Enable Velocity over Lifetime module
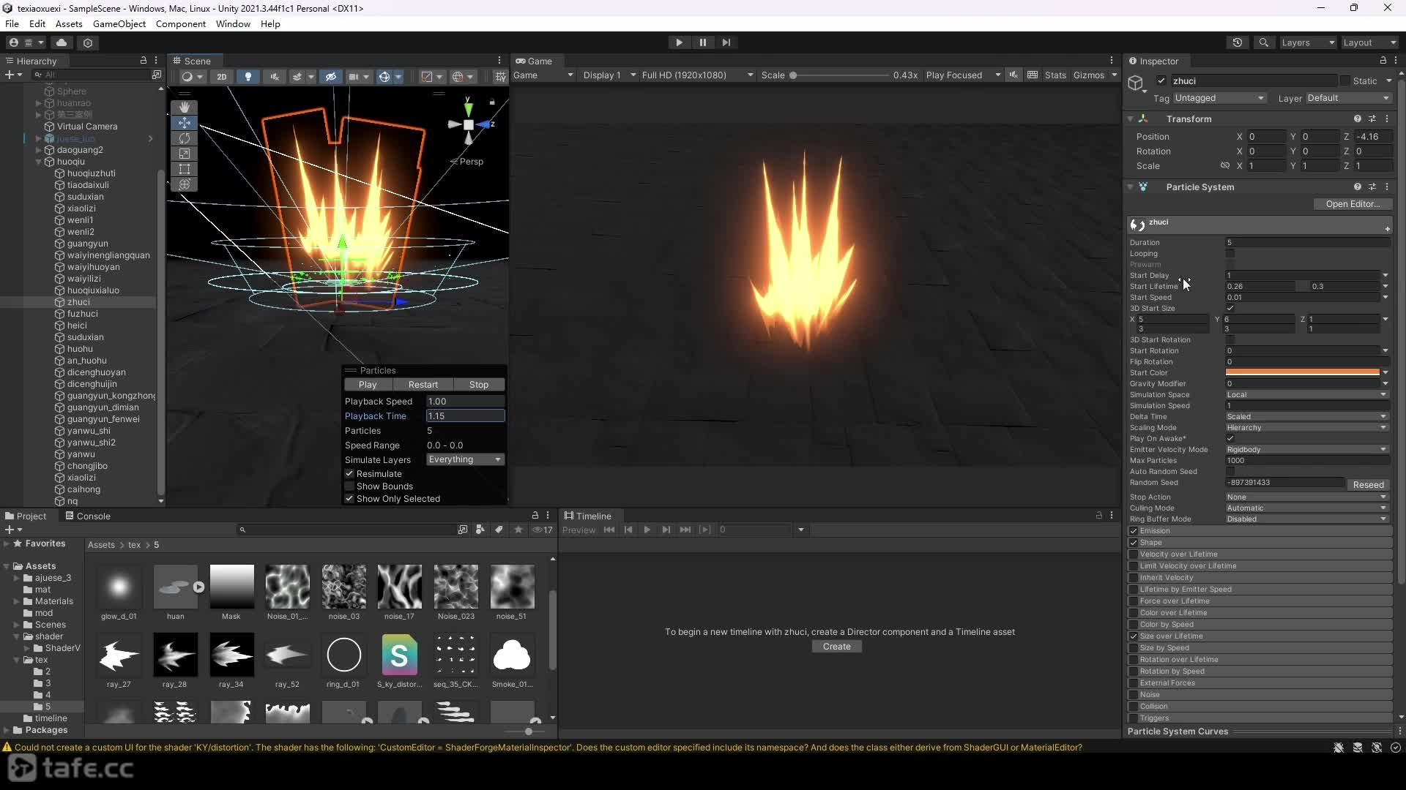Viewport: 1406px width, 790px height. point(1134,554)
